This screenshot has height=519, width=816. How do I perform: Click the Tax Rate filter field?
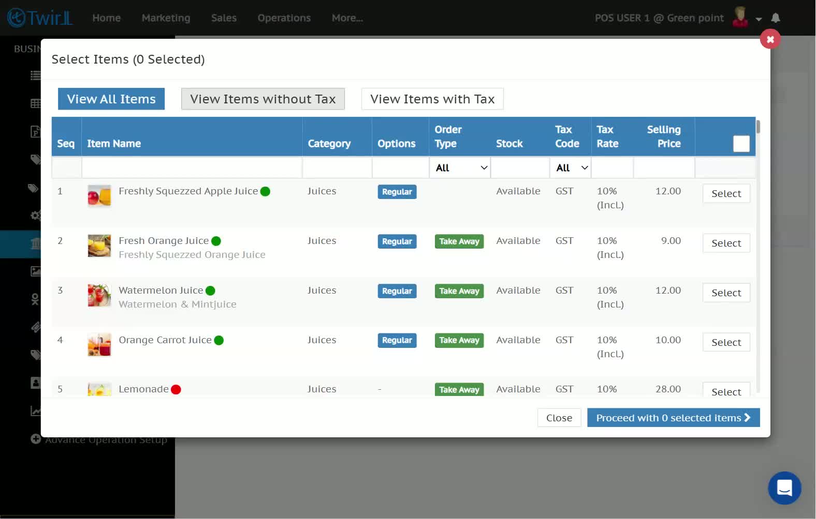tap(612, 167)
